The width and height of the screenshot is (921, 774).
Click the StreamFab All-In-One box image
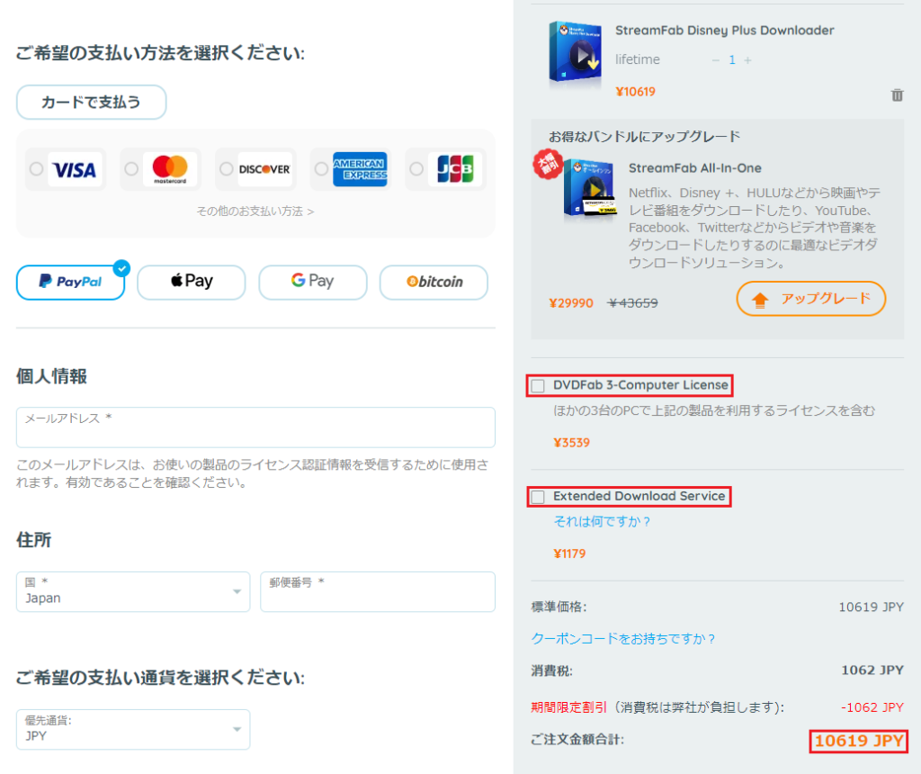tap(589, 188)
